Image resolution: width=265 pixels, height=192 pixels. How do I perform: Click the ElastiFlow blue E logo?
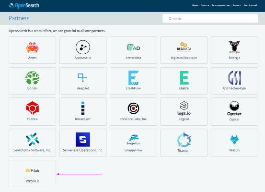point(133,78)
